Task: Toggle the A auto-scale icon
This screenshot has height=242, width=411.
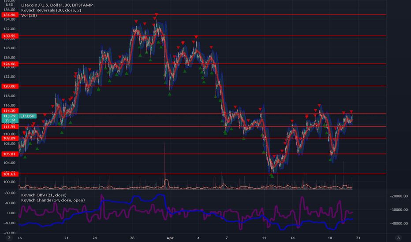Action: 399,238
